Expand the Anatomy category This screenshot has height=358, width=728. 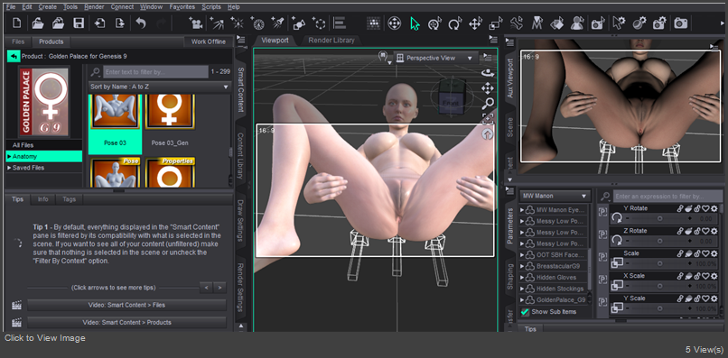[x=9, y=157]
